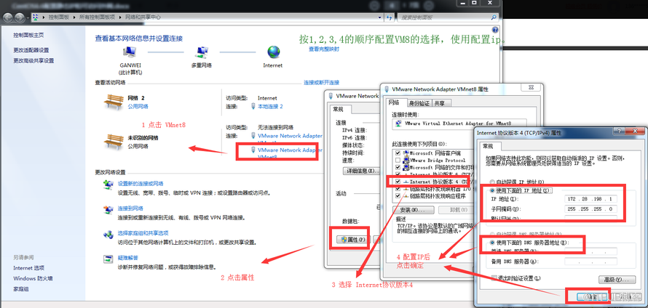Select 常规 tab in VMware status dialog
The image size is (648, 308).
click(x=340, y=109)
